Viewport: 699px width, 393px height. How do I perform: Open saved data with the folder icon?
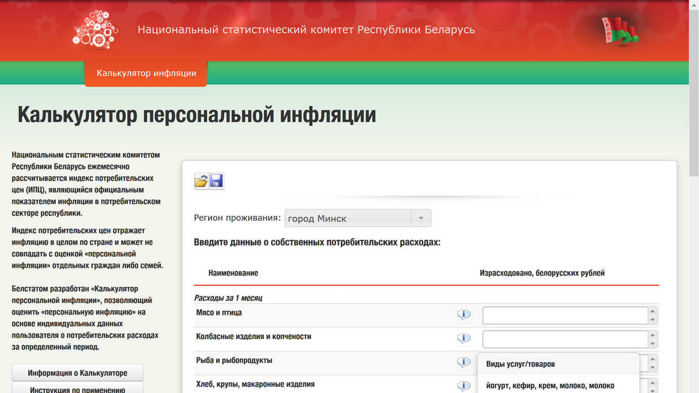click(201, 181)
